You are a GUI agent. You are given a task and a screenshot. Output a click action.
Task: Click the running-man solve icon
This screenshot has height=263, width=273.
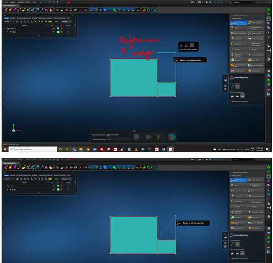click(x=158, y=137)
